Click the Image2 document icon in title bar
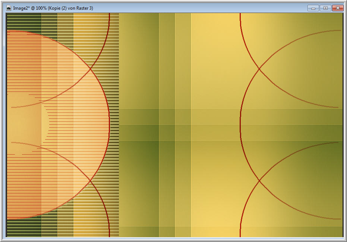 click(x=9, y=8)
